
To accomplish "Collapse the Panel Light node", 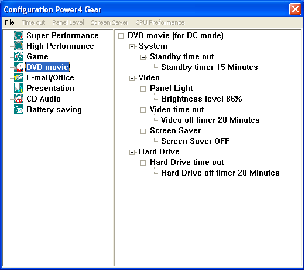I will coord(143,89).
